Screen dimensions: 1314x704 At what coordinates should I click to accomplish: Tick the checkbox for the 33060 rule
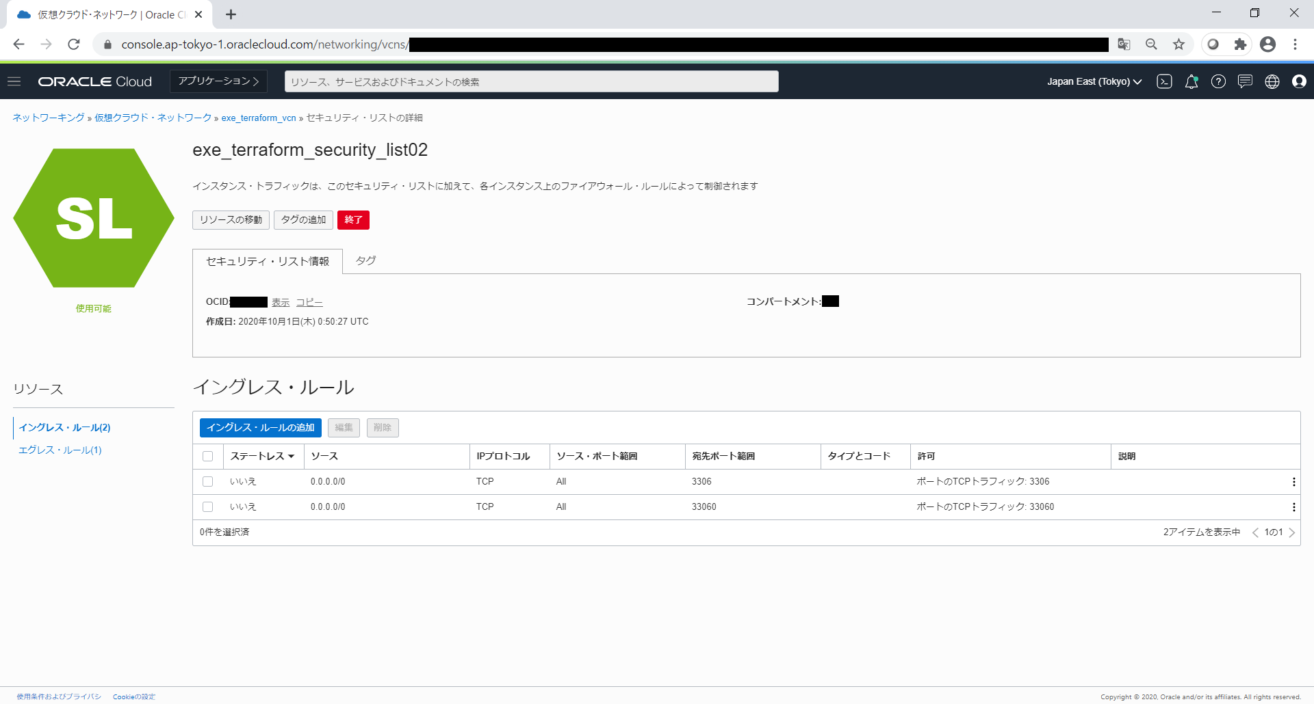pos(208,507)
